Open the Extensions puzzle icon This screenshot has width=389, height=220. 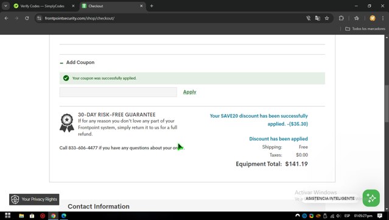[342, 18]
